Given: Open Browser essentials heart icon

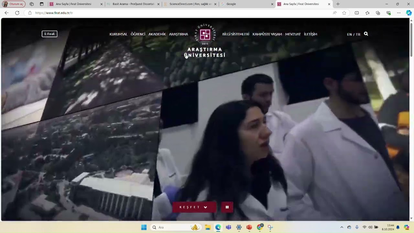Looking at the screenshot, I should 388,13.
